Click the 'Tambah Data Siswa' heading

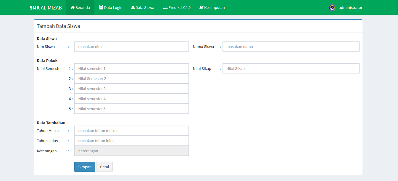[58, 26]
